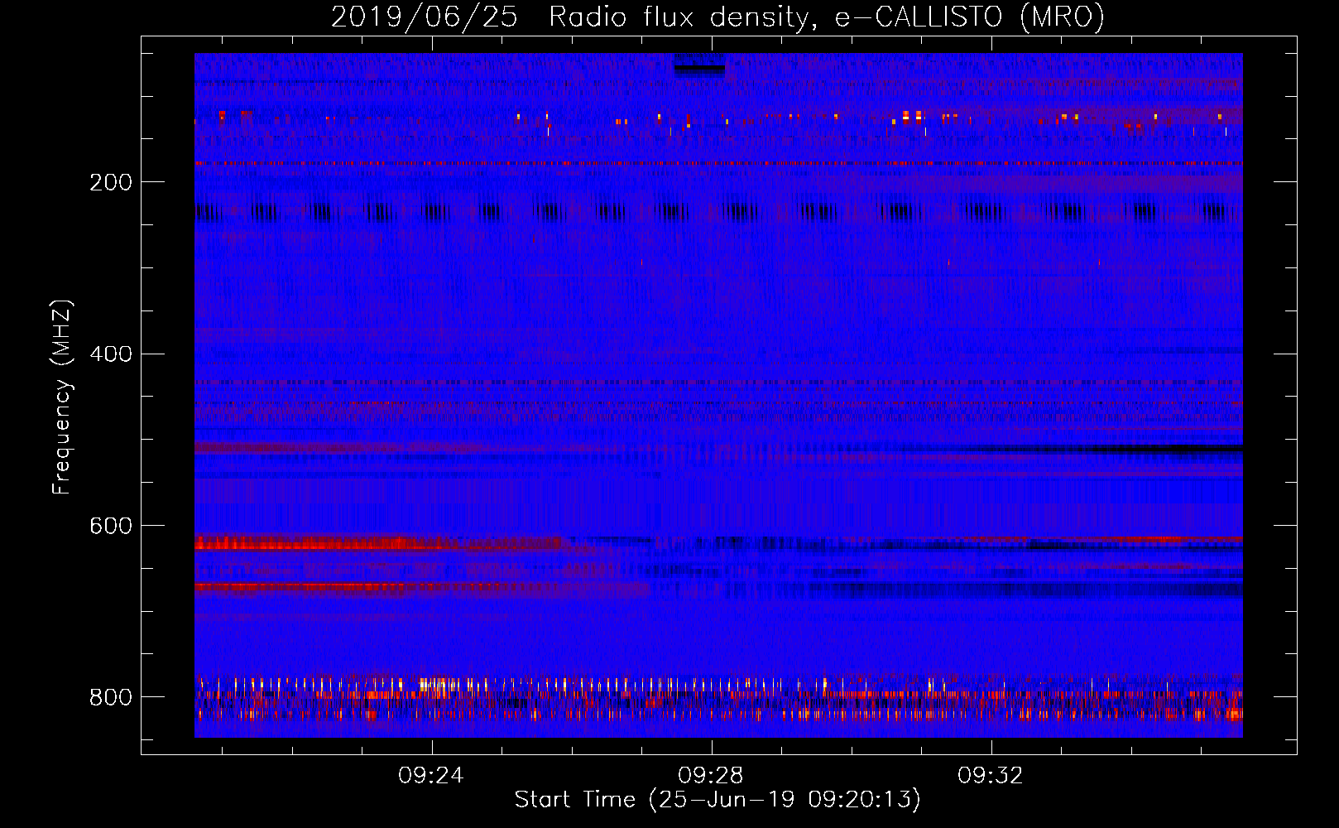Click the 'Start Time (25-Jun-19 09:20:13)' label

click(x=717, y=800)
